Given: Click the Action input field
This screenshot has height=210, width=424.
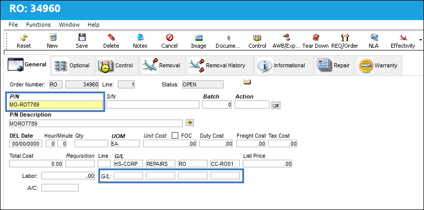Looking at the screenshot, I should pyautogui.click(x=252, y=104).
